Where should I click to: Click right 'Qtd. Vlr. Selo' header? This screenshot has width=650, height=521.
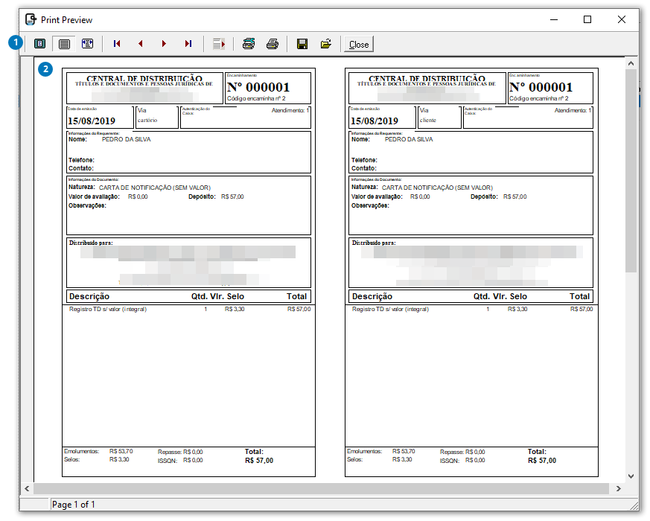tap(500, 296)
